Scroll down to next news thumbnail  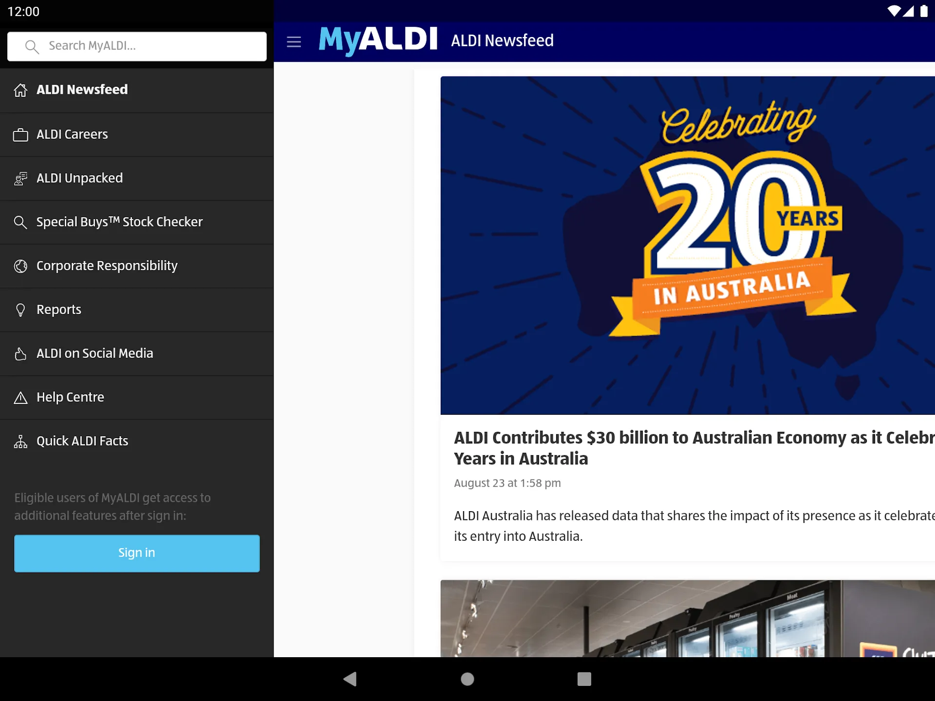[688, 619]
